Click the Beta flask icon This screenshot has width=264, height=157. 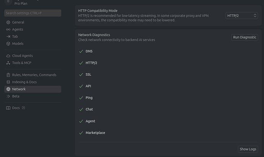8,96
